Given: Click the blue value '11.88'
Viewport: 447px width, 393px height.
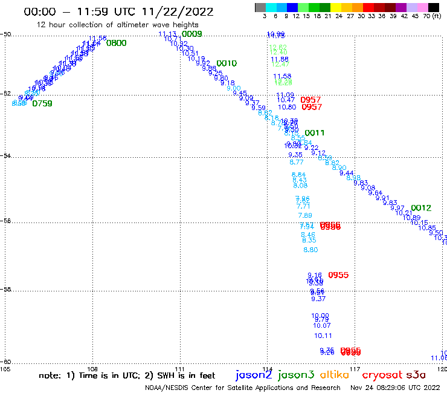Looking at the screenshot, I should pos(280,59).
